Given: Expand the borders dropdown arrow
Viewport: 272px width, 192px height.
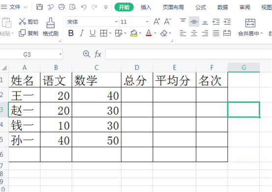Looking at the screenshot, I should point(110,33).
